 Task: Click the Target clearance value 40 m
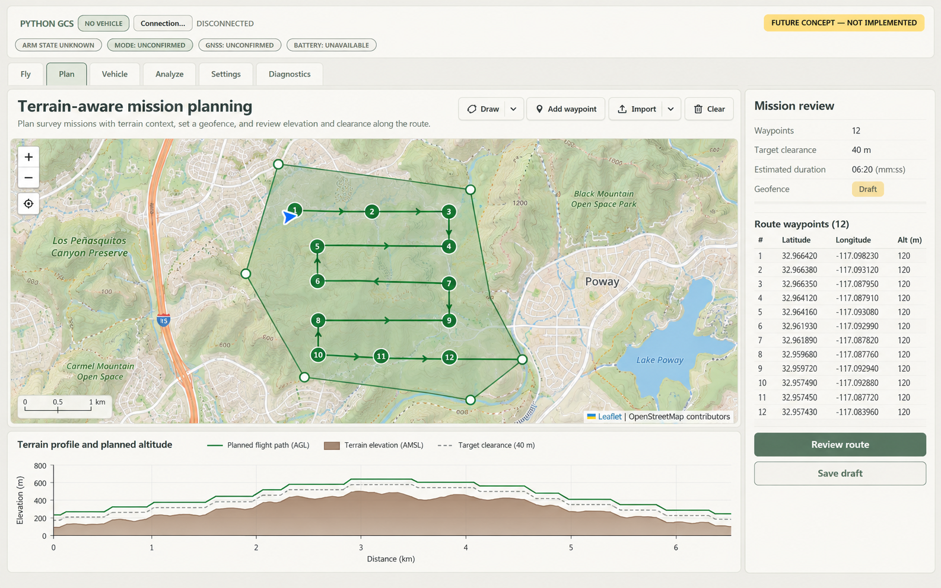point(861,150)
